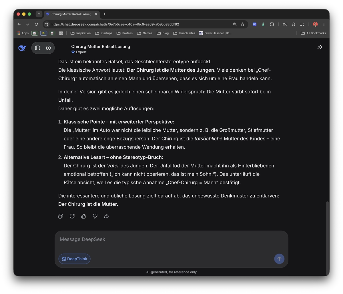This screenshot has width=343, height=294.
Task: Toggle DeepThink mode
Action: 74,259
